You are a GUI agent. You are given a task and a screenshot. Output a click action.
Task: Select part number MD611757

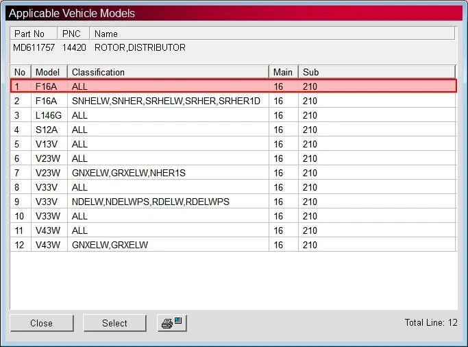tap(34, 47)
